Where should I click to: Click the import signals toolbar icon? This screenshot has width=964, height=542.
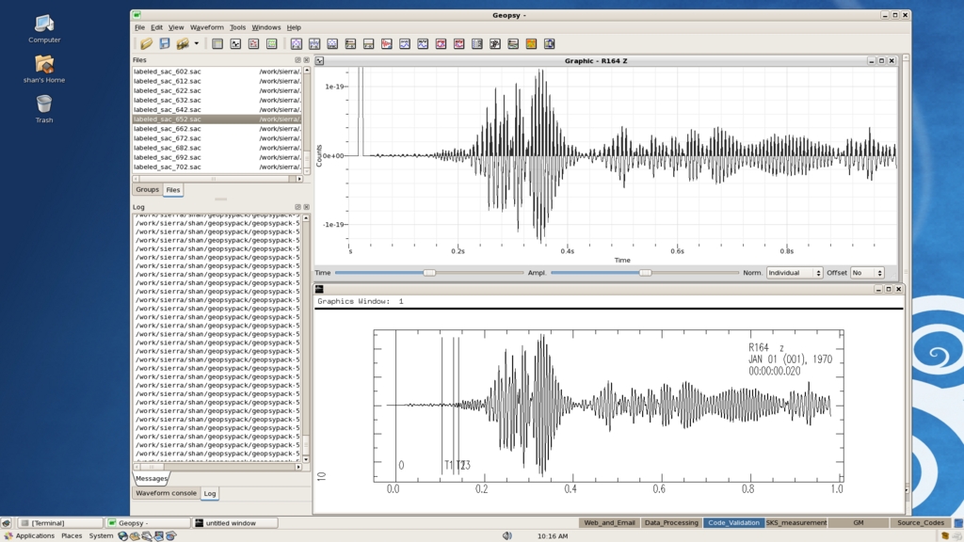(183, 43)
